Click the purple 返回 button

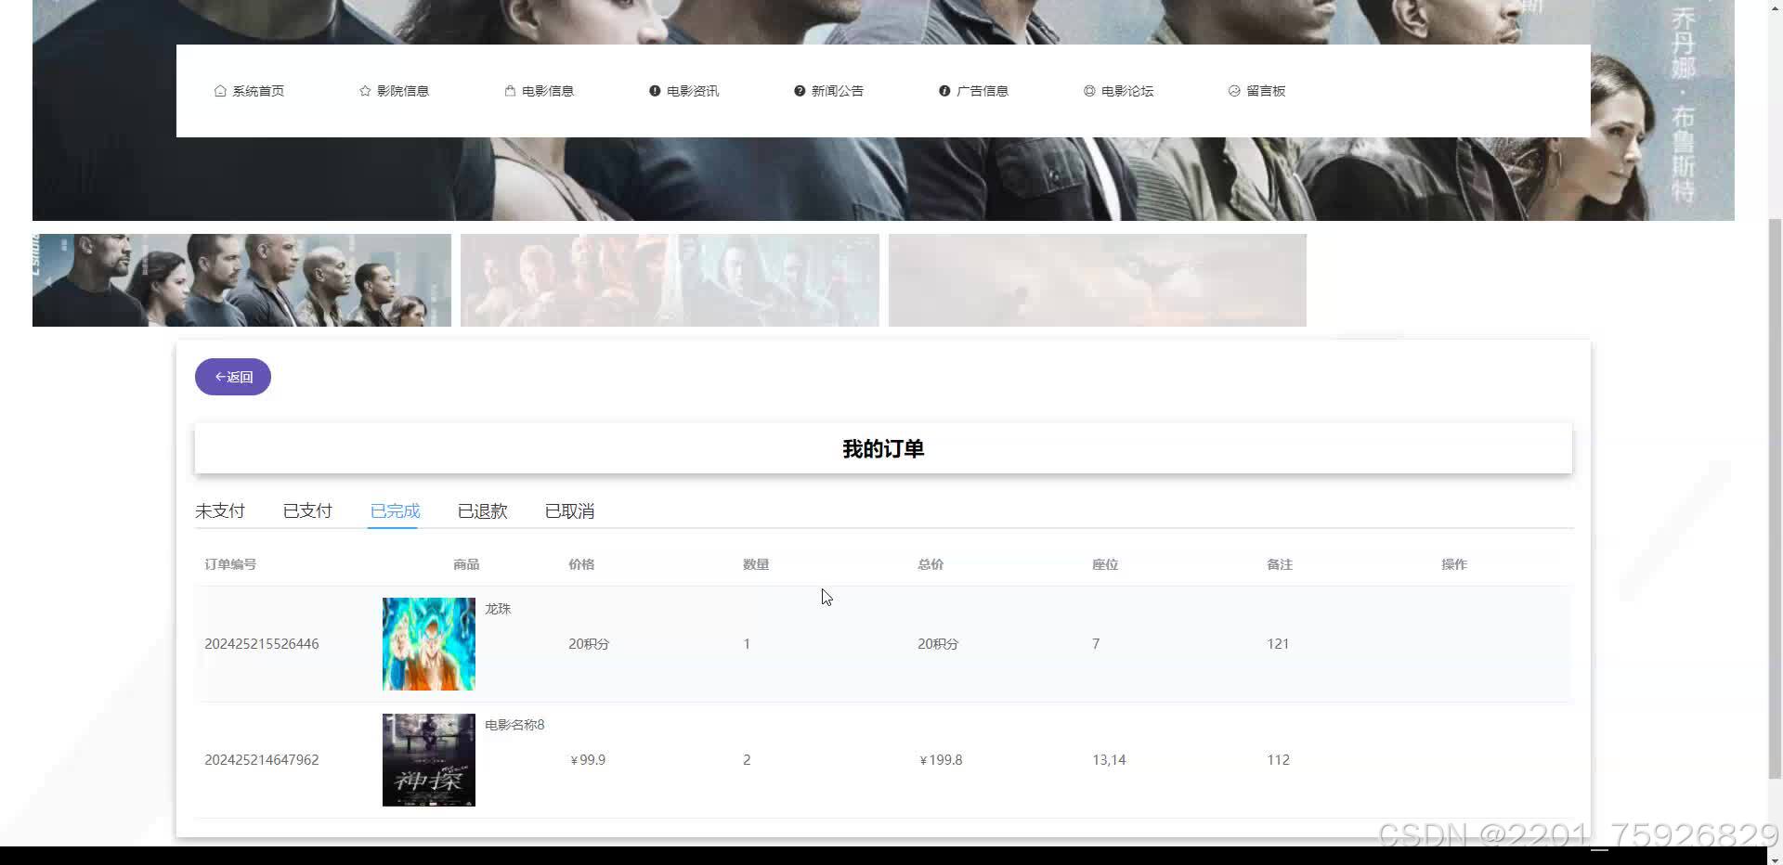point(233,377)
